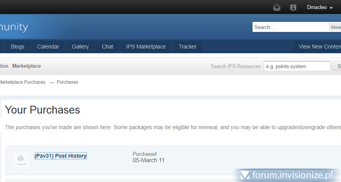Screen dimensions: 341x182
Task: Go to the Blogs section
Action: coord(17,47)
